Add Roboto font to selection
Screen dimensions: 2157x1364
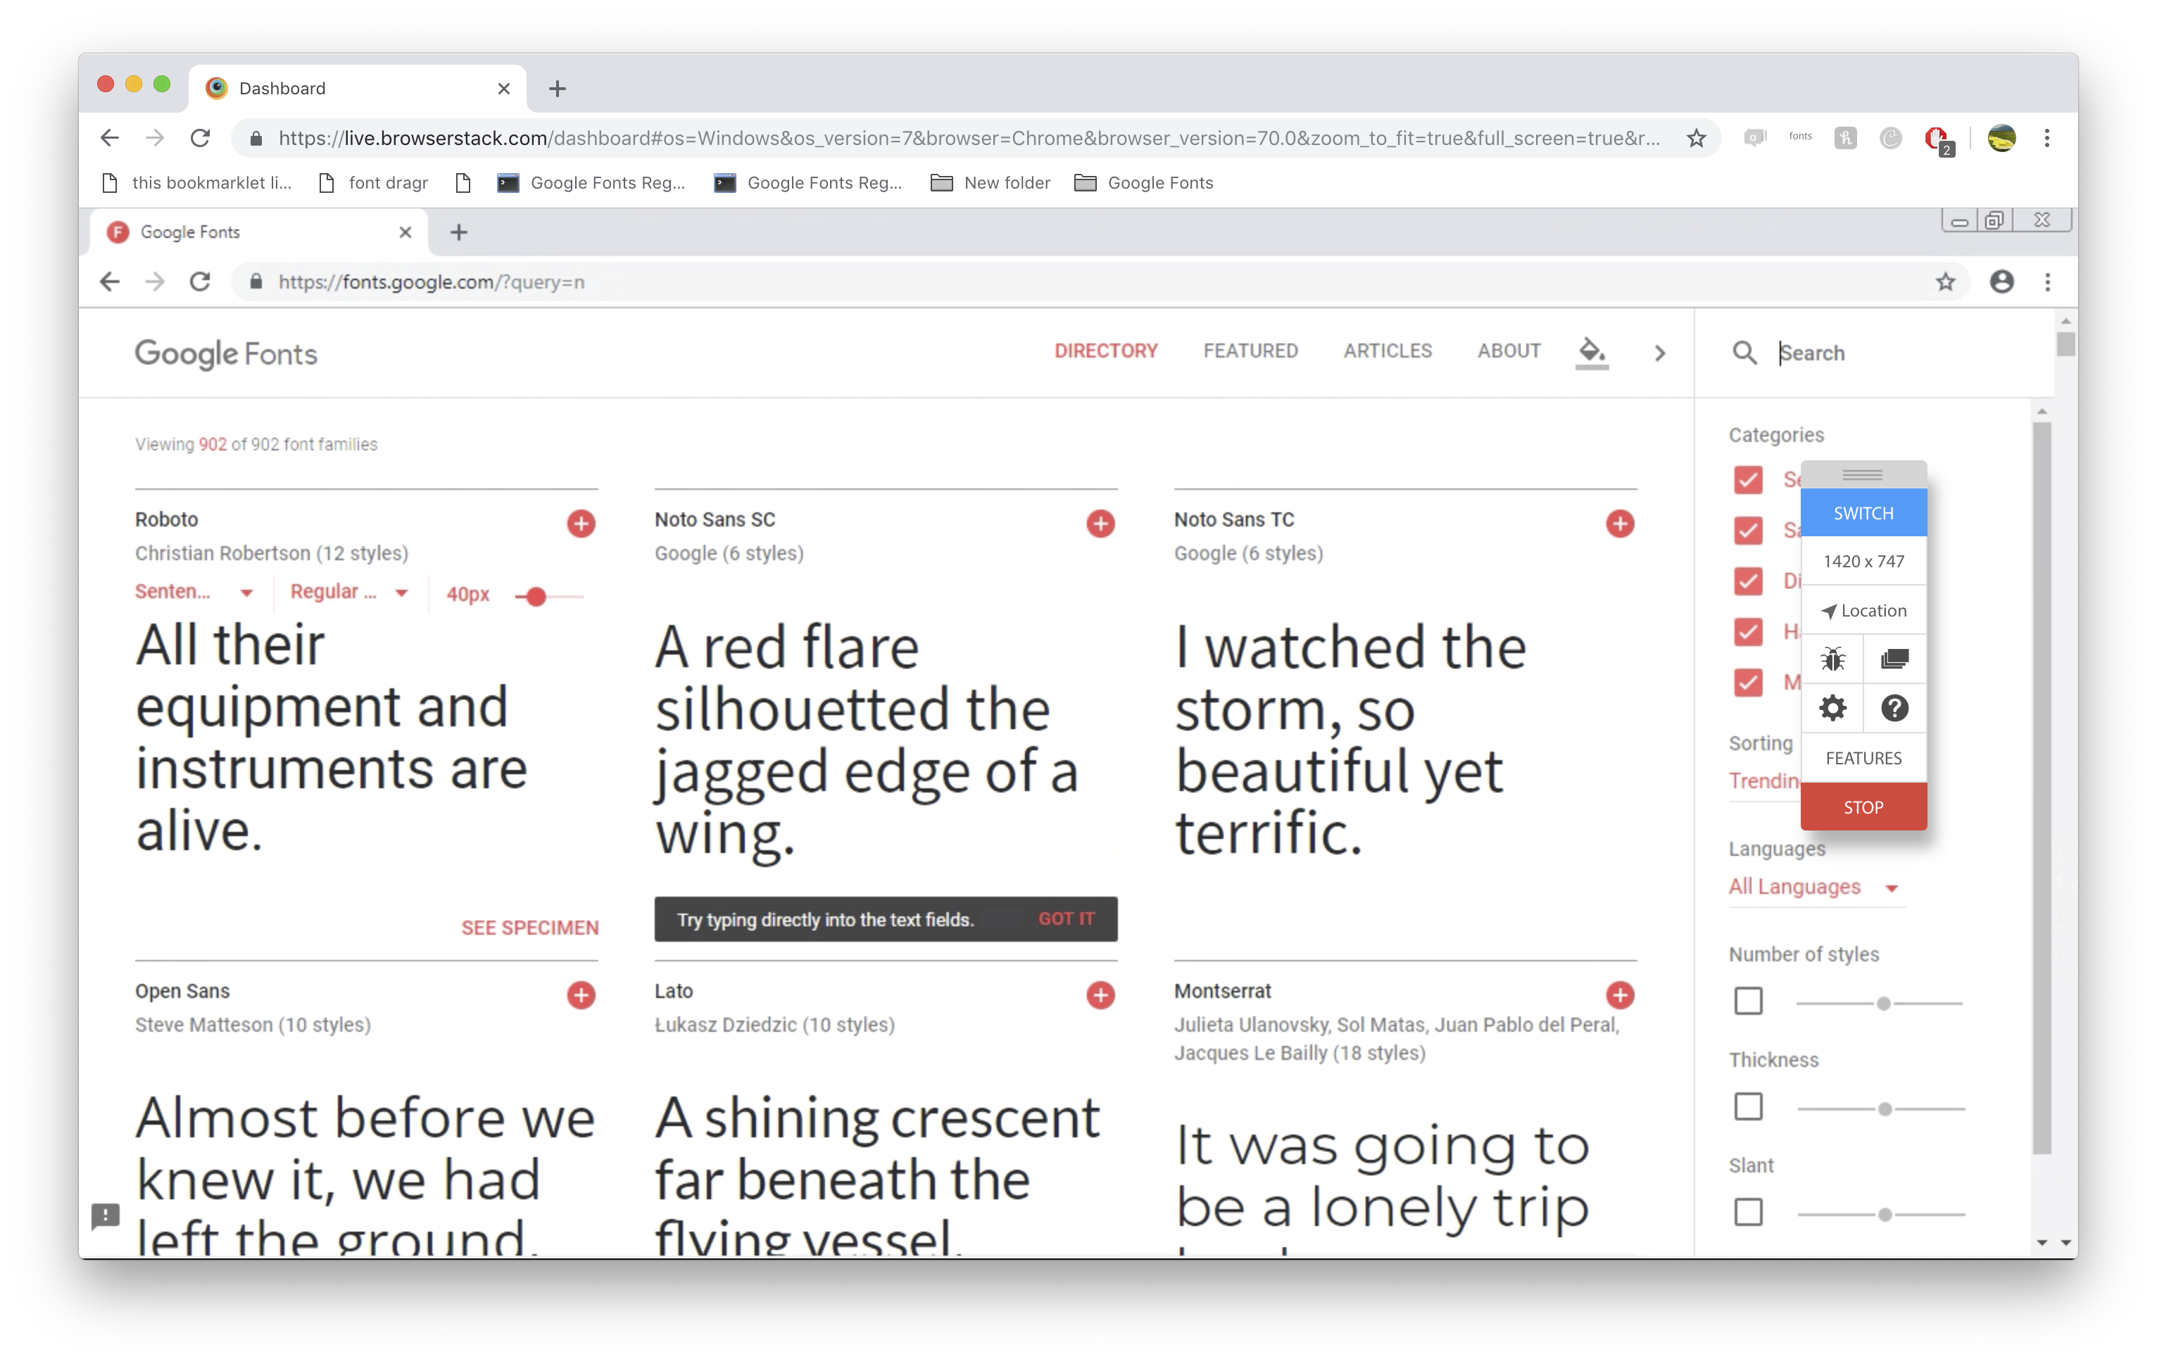pos(581,523)
